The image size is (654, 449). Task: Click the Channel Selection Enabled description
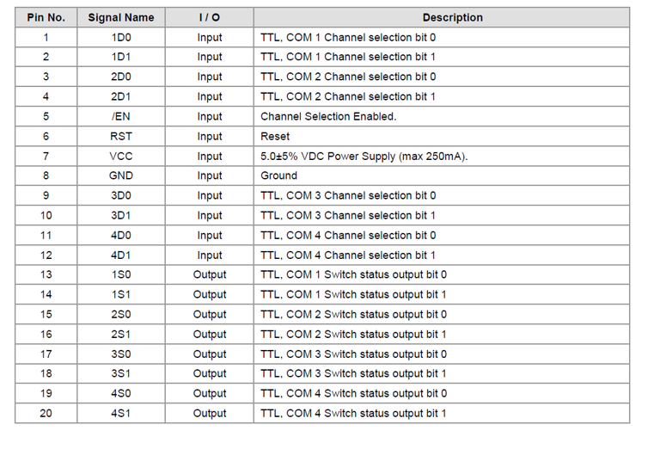tap(328, 116)
